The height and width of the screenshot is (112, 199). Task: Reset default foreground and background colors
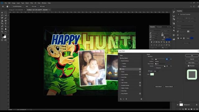[x=2, y=38]
